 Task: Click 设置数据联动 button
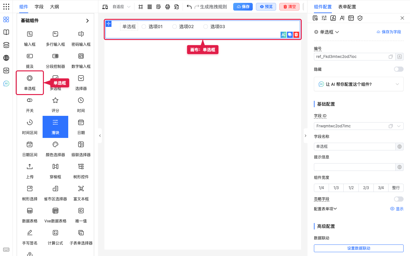359,248
